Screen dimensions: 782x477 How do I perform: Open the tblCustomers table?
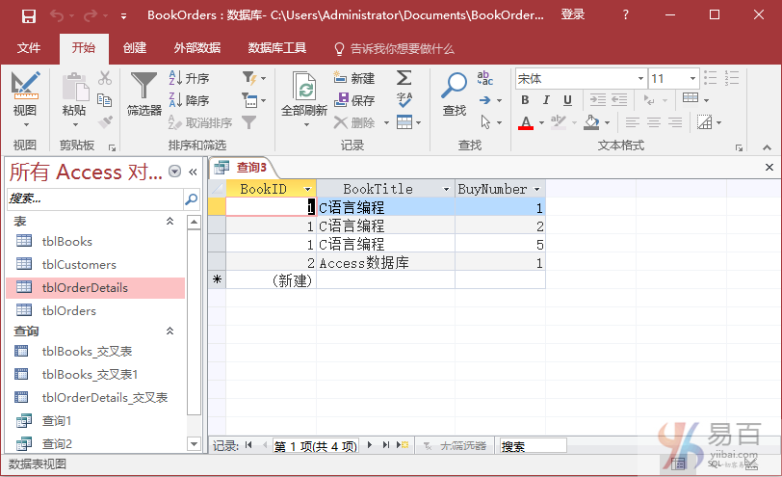click(79, 264)
